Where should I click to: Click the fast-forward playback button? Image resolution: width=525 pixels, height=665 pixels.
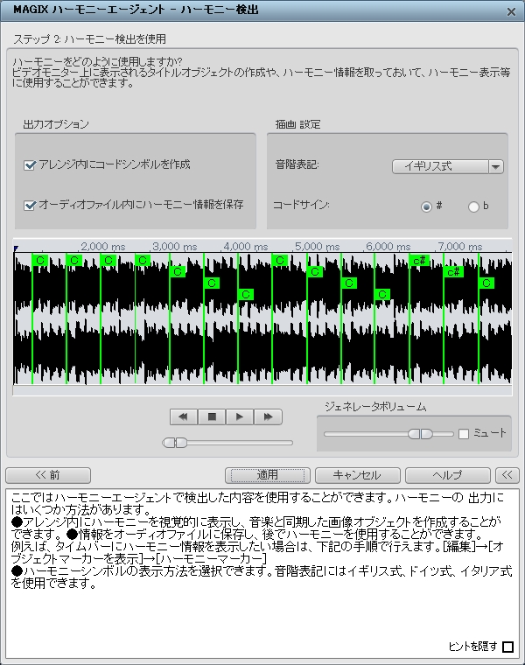(268, 416)
